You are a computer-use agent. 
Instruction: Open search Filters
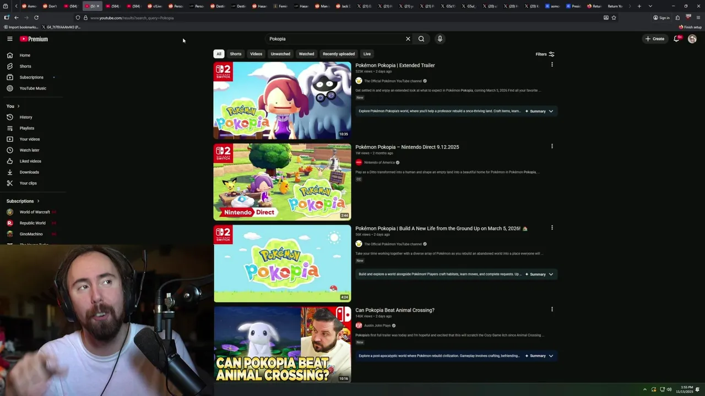point(545,54)
